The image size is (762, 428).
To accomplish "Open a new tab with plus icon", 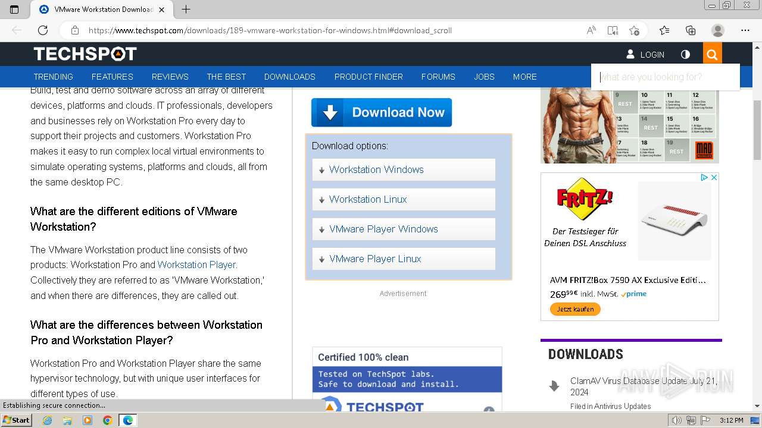I will point(186,10).
